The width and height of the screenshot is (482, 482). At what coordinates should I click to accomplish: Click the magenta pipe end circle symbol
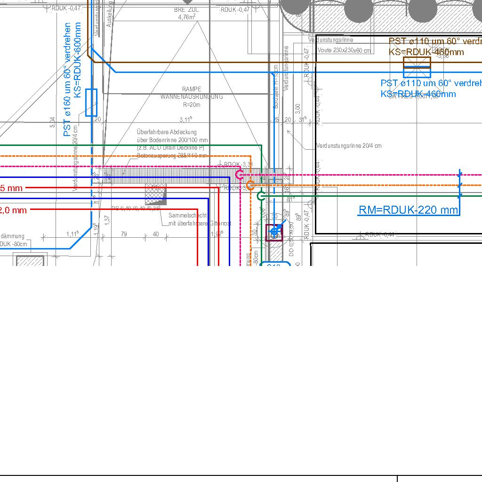coord(240,175)
